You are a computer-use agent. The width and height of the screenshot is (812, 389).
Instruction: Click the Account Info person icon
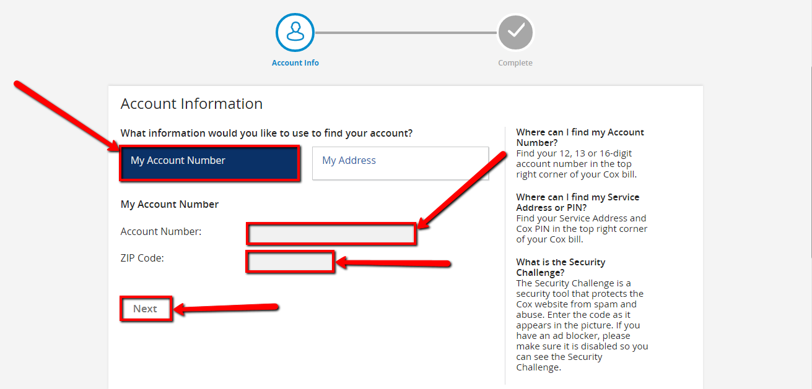(x=295, y=32)
